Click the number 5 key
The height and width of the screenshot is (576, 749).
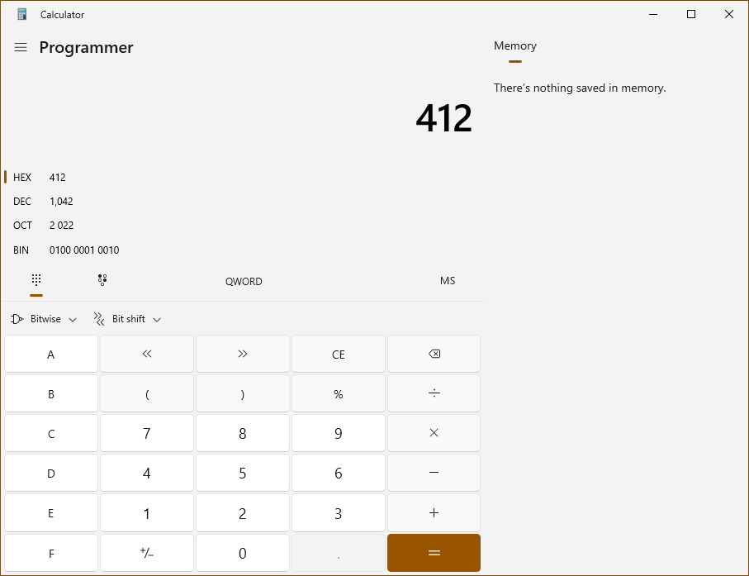(243, 473)
